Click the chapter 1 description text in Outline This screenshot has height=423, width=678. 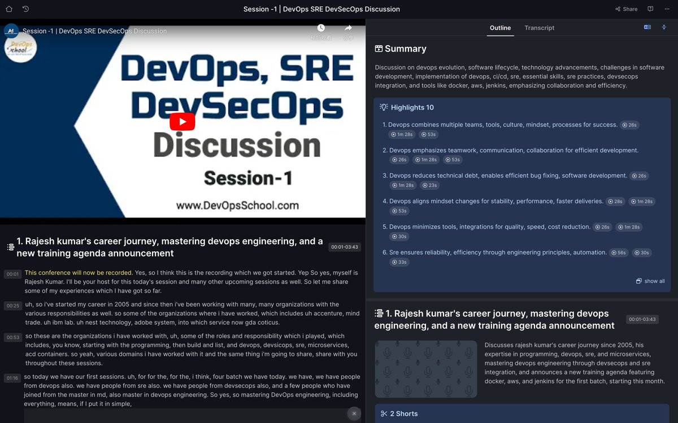click(x=575, y=363)
